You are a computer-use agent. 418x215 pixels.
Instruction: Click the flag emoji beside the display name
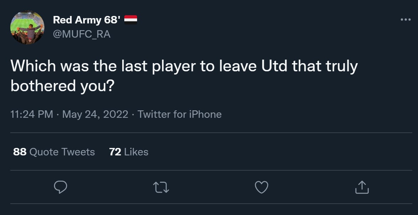(131, 20)
